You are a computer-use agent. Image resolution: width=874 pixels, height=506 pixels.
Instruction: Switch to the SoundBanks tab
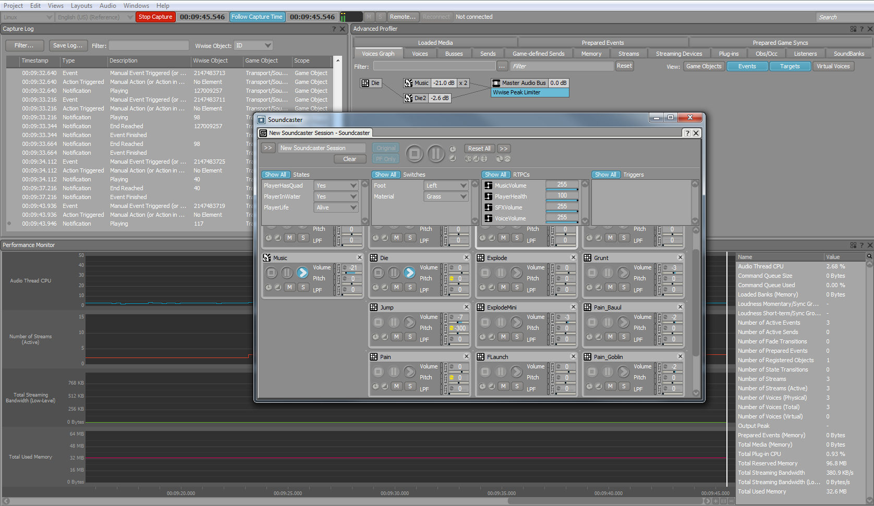pos(849,54)
